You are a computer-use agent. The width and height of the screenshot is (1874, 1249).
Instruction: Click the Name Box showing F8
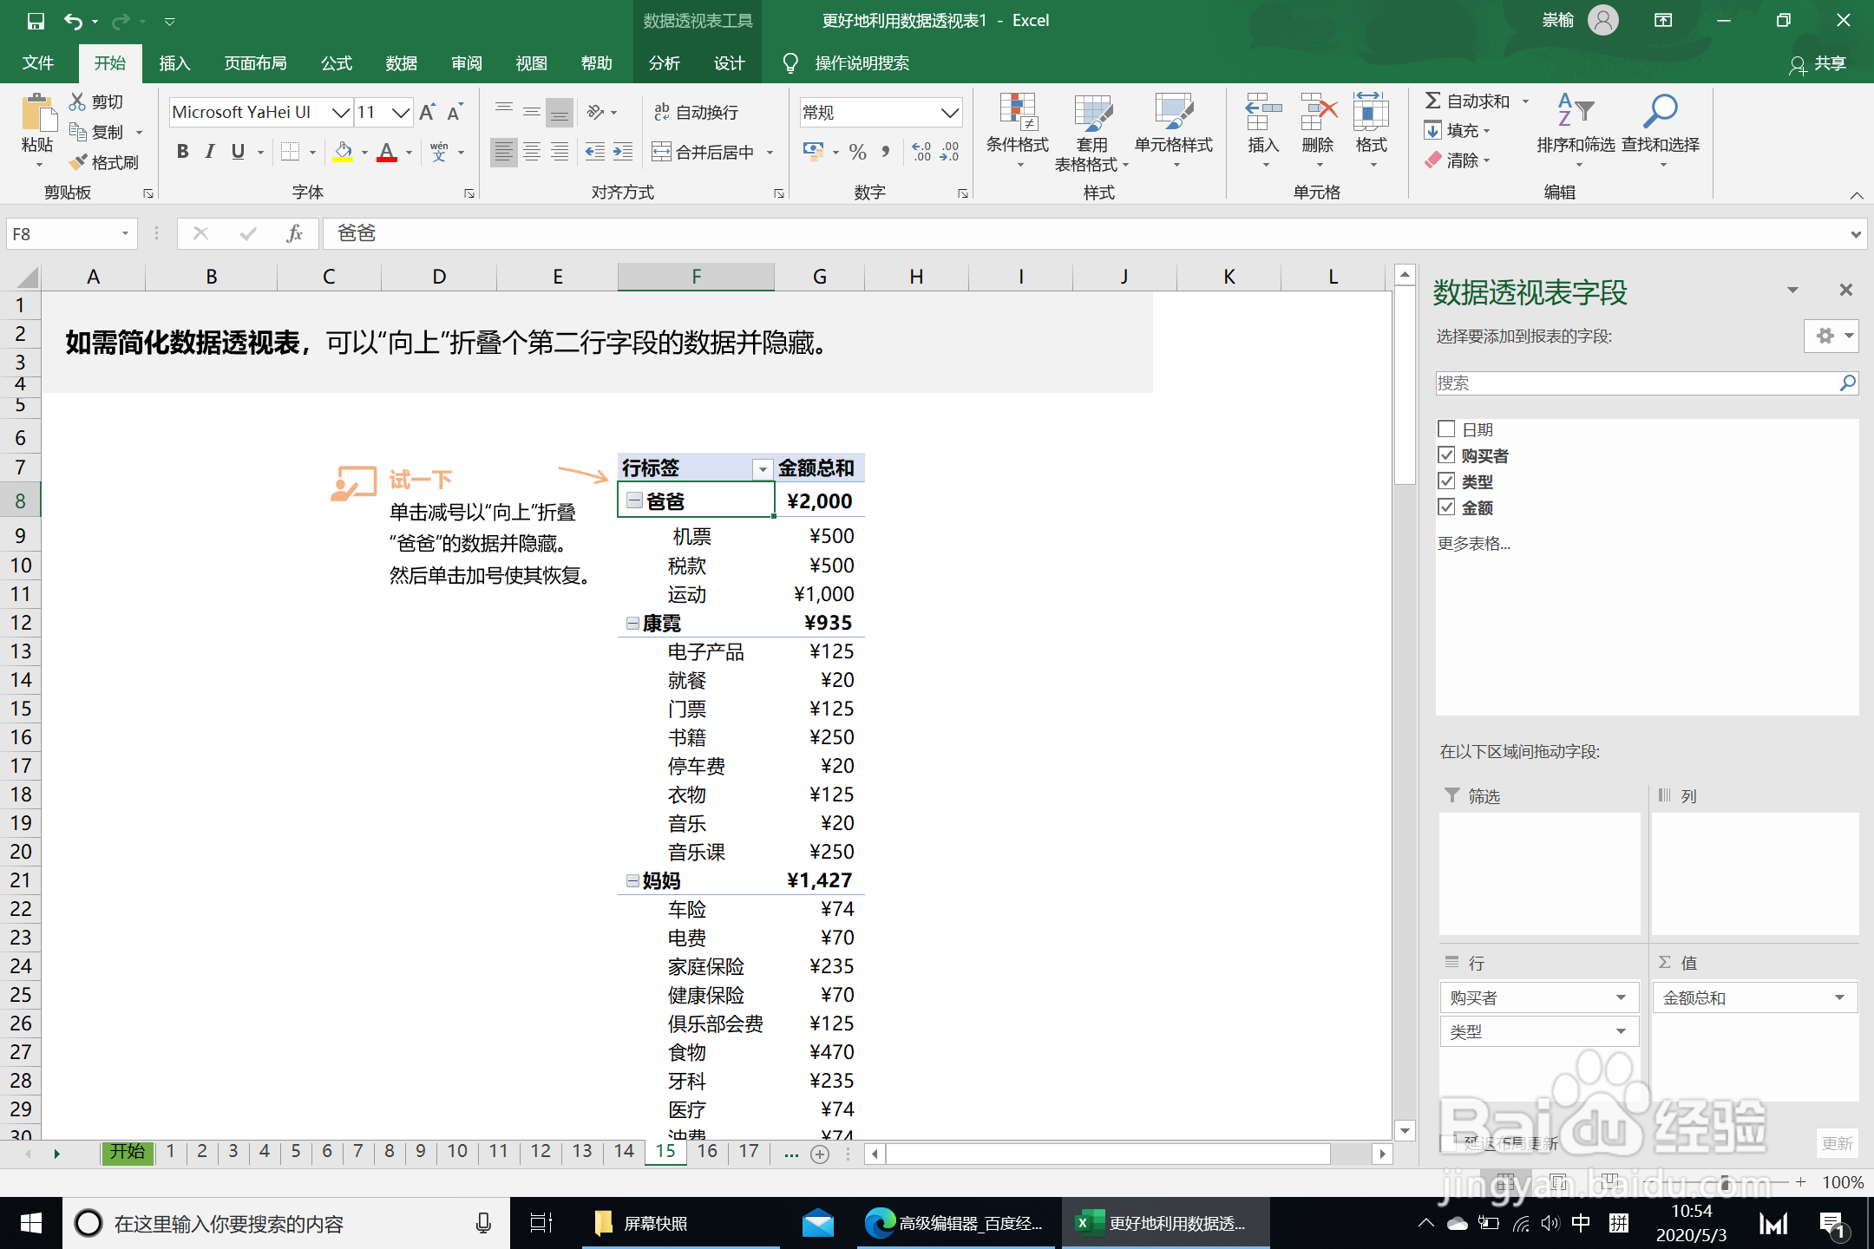[x=71, y=233]
